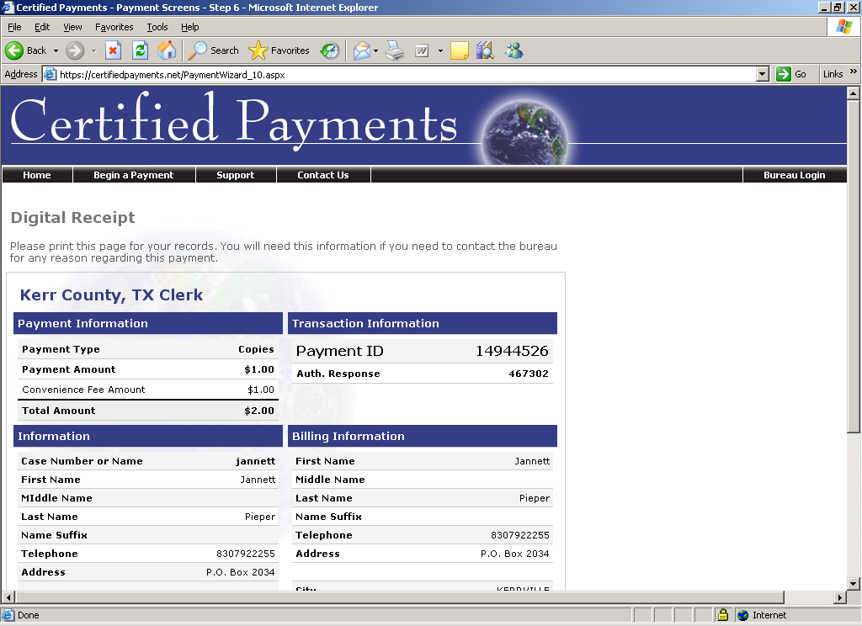
Task: Click the Messenger toolbar icon
Action: point(513,50)
